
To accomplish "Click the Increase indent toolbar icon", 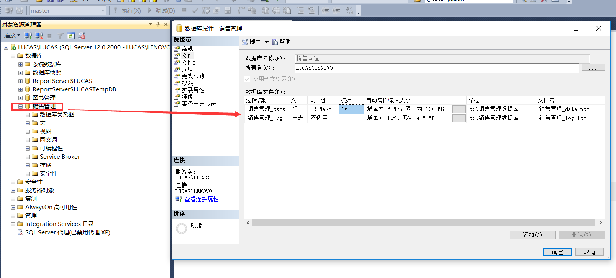I will 336,10.
